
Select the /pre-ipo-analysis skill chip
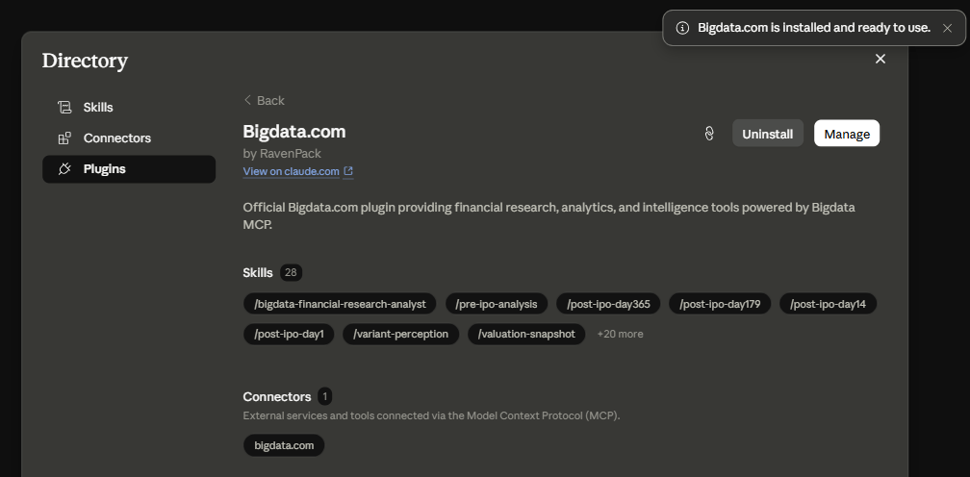[x=497, y=304]
